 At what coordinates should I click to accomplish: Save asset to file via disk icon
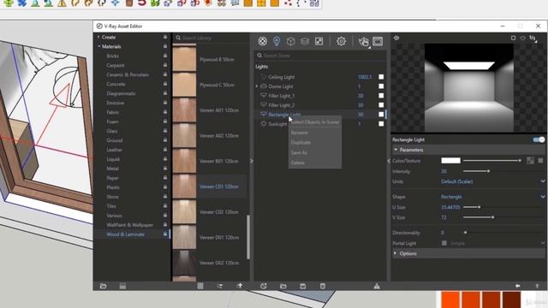coord(302,286)
